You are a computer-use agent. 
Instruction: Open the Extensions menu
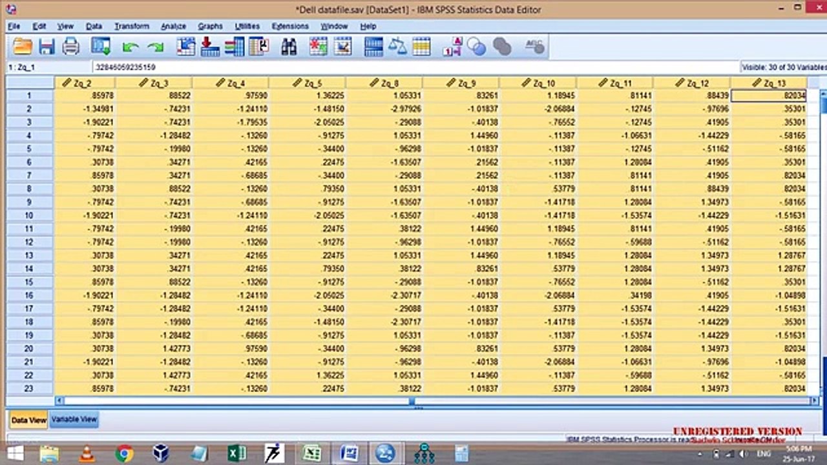pos(290,26)
